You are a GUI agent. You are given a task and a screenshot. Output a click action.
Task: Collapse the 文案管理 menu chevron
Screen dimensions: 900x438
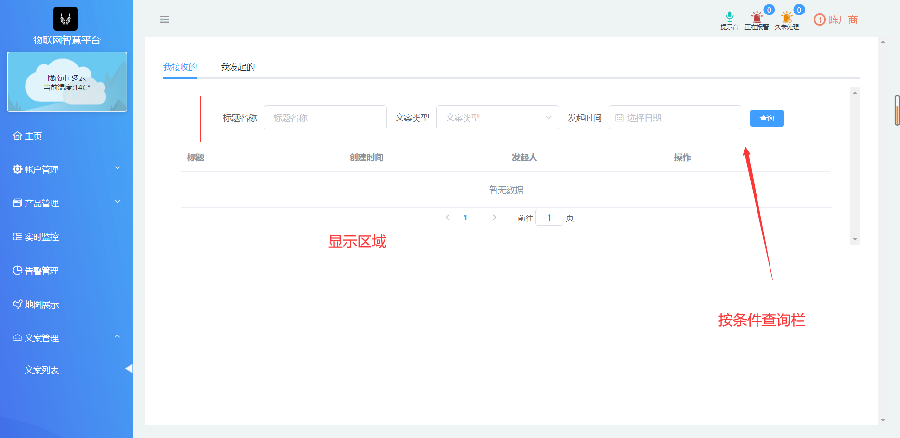pyautogui.click(x=117, y=336)
